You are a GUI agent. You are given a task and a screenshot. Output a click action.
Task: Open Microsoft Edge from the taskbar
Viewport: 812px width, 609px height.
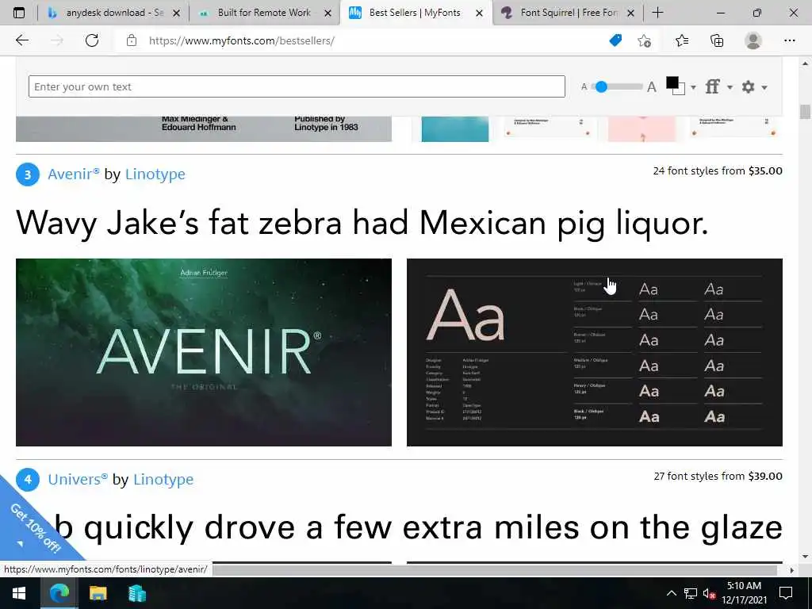coord(59,593)
